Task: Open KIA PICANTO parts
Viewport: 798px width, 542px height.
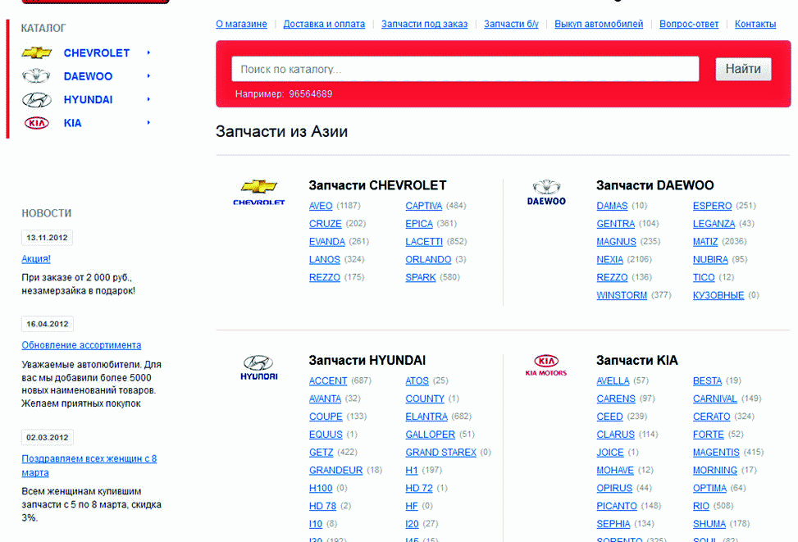Action: pos(617,506)
